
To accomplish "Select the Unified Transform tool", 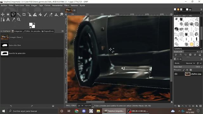I will (29, 15).
